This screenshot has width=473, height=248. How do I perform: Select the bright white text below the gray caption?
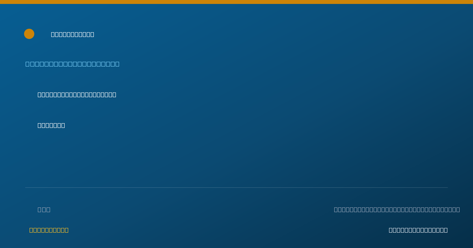click(x=418, y=230)
